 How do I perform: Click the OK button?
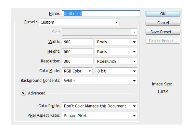(163, 14)
